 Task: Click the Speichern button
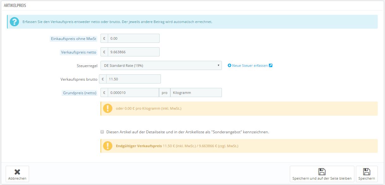[x=367, y=174]
